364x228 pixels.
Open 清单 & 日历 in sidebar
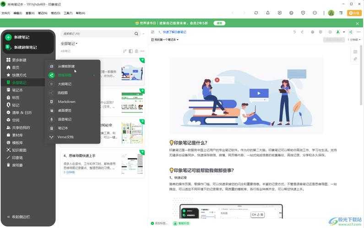point(19,113)
